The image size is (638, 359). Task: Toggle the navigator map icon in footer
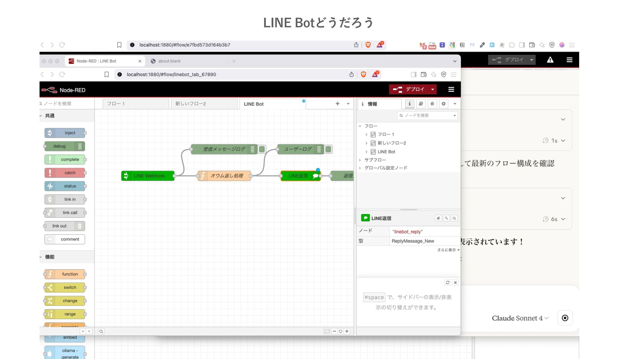click(327, 331)
